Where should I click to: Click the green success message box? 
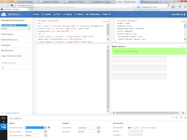pos(149,51)
